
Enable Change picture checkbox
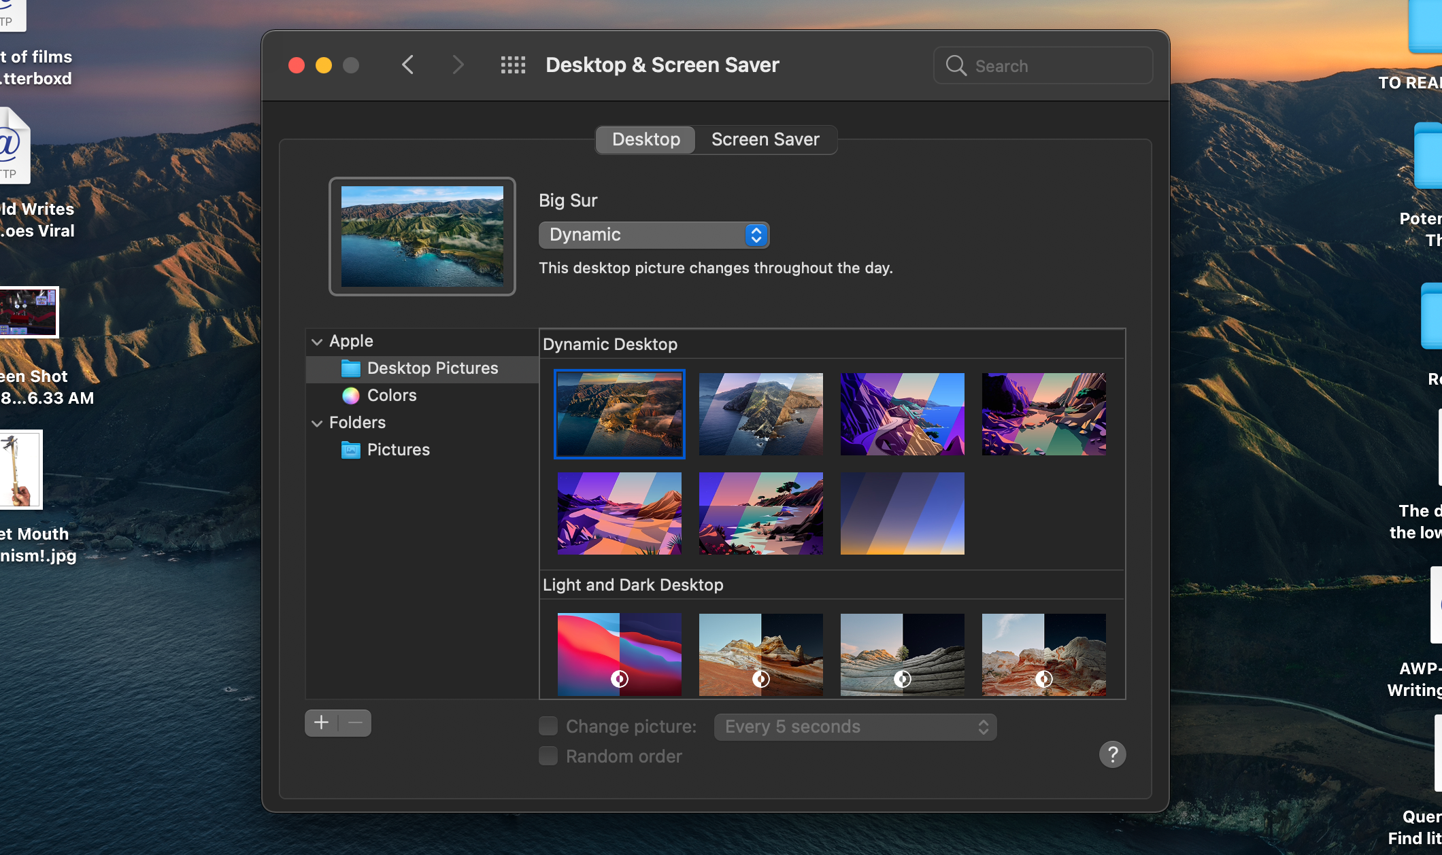tap(548, 726)
